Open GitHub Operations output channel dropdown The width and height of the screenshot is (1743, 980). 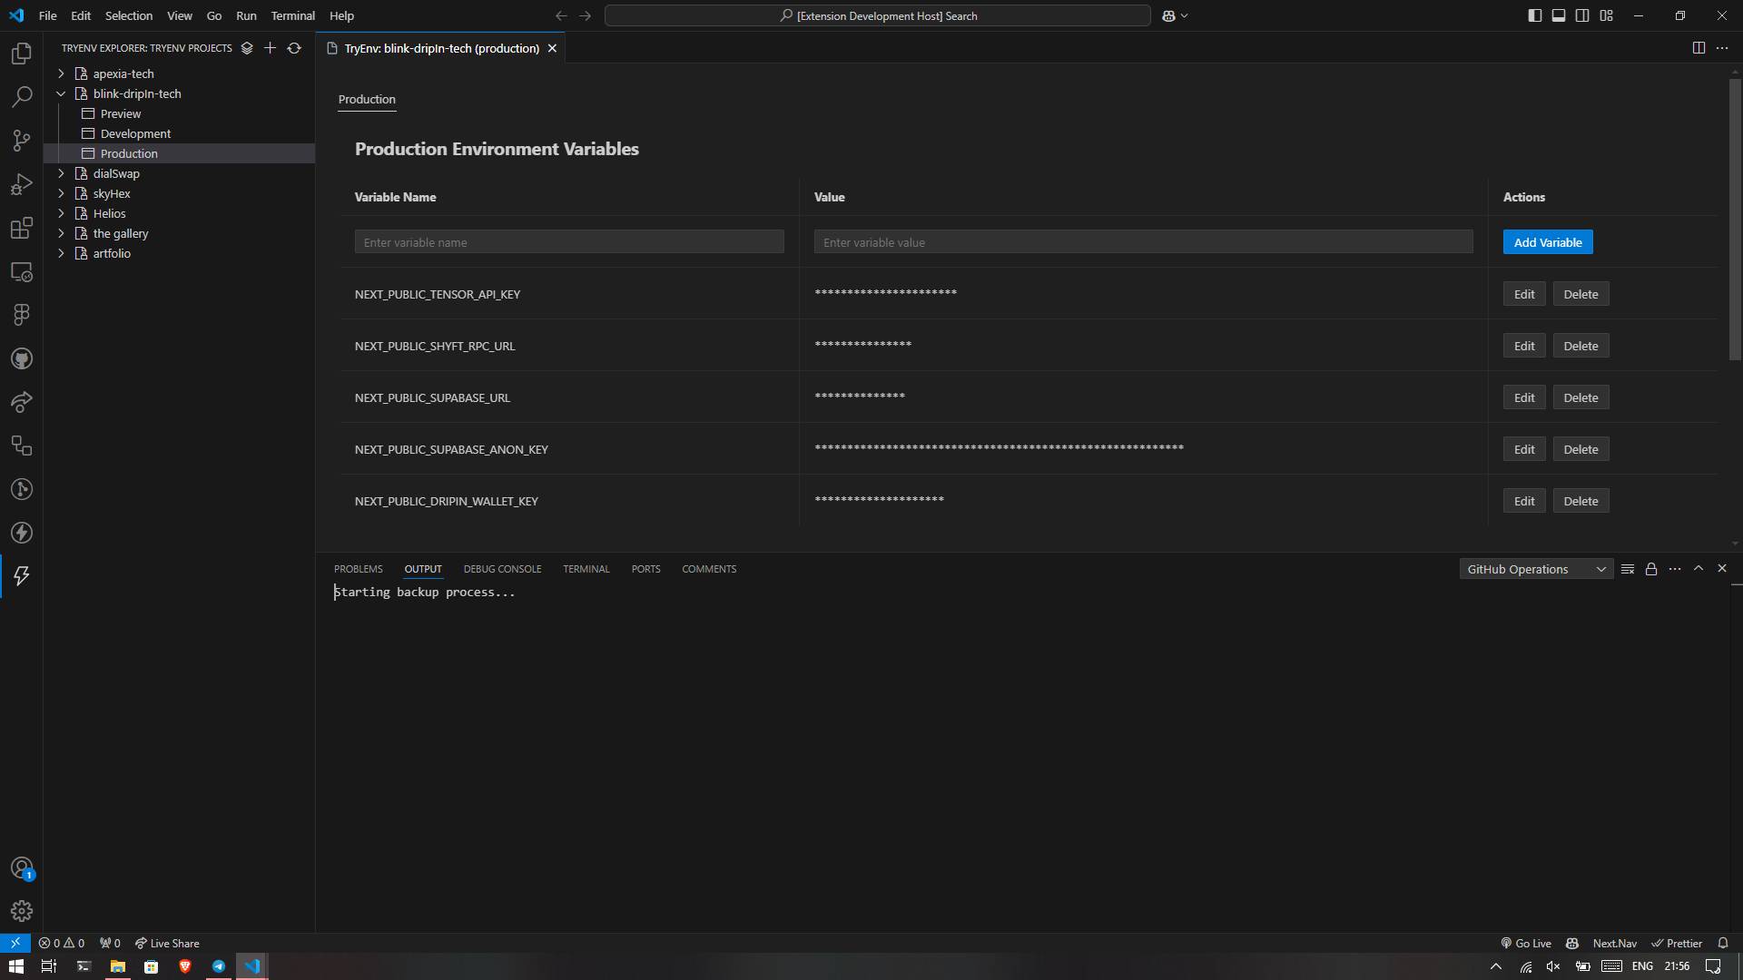click(1536, 569)
